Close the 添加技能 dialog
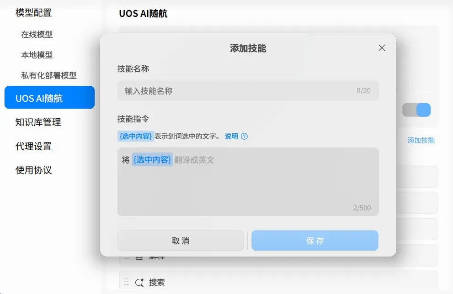453x294 pixels. click(x=382, y=48)
